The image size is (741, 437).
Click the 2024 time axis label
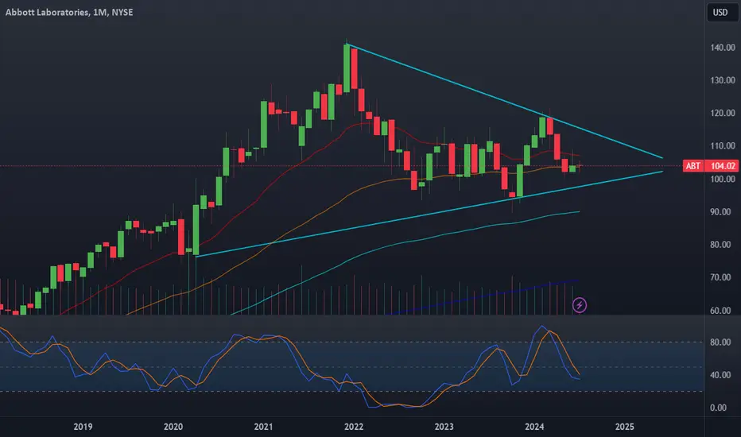[534, 427]
